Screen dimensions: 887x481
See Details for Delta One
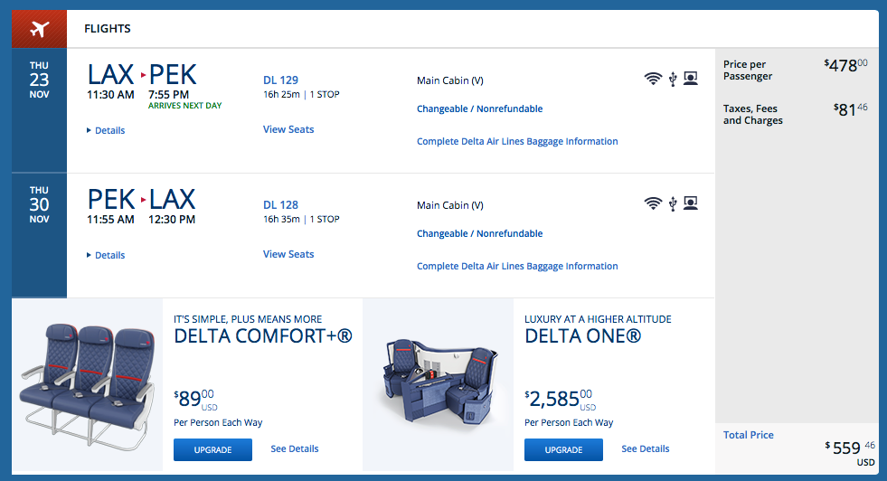point(645,448)
